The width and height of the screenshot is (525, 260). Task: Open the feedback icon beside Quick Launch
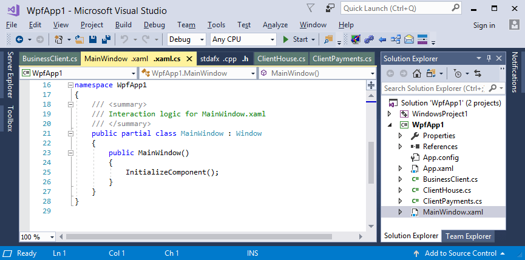pyautogui.click(x=330, y=8)
